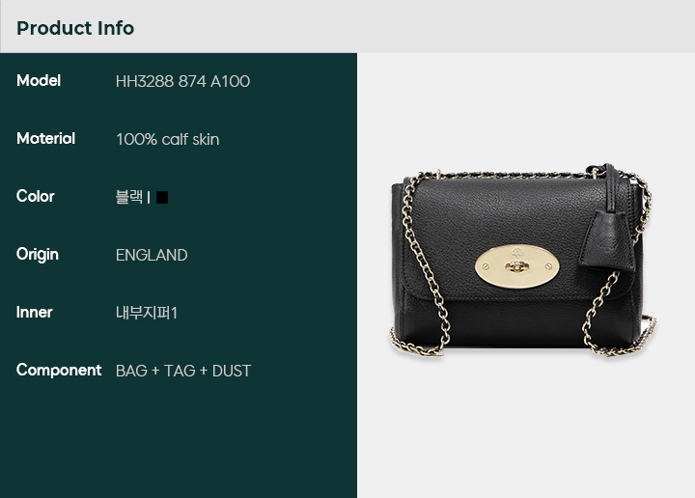Click the Origin label
This screenshot has width=695, height=498.
point(38,255)
